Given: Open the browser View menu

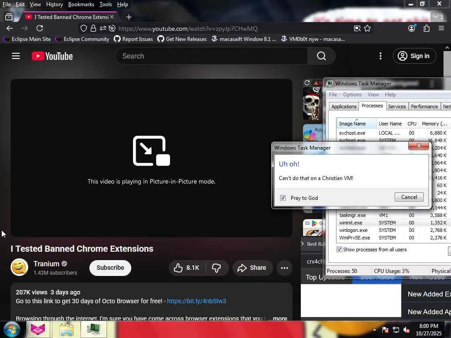Looking at the screenshot, I should coord(35,4).
